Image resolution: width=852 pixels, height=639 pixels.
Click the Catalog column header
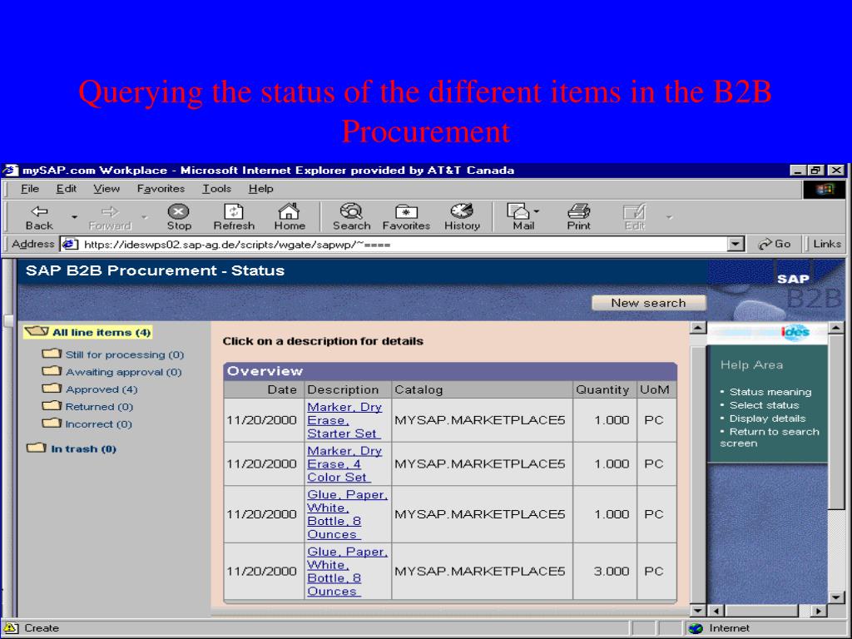click(482, 389)
